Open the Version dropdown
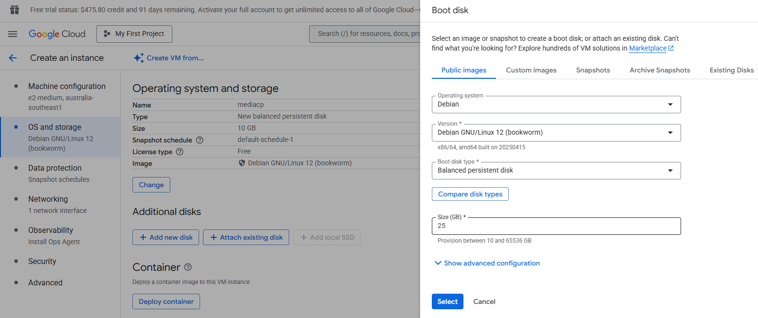 [x=556, y=132]
